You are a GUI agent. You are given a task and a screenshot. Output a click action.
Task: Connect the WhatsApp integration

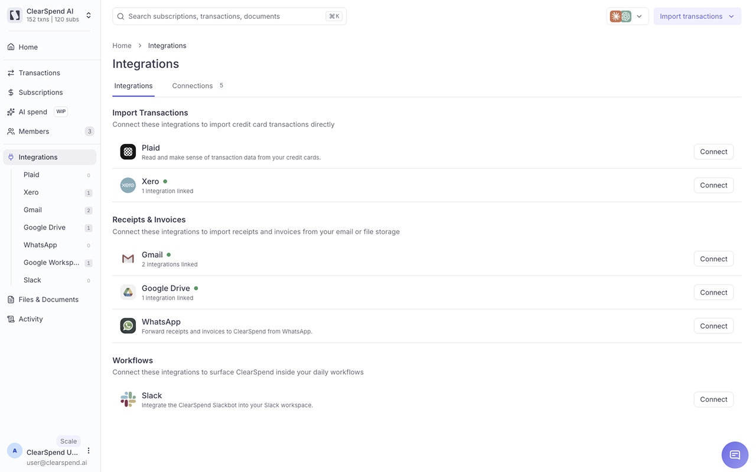click(713, 326)
